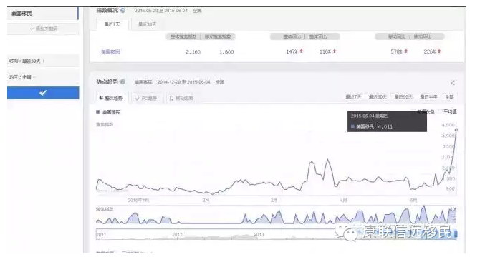Toggle the checkbox left of 平均值
Image resolution: width=485 pixels, height=262 pixels.
click(441, 111)
